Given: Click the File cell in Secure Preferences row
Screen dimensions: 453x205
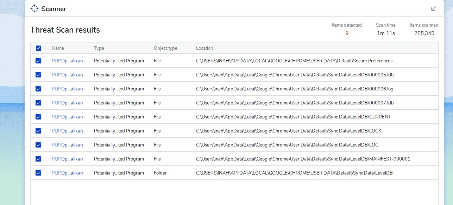Looking at the screenshot, I should click(x=157, y=61).
